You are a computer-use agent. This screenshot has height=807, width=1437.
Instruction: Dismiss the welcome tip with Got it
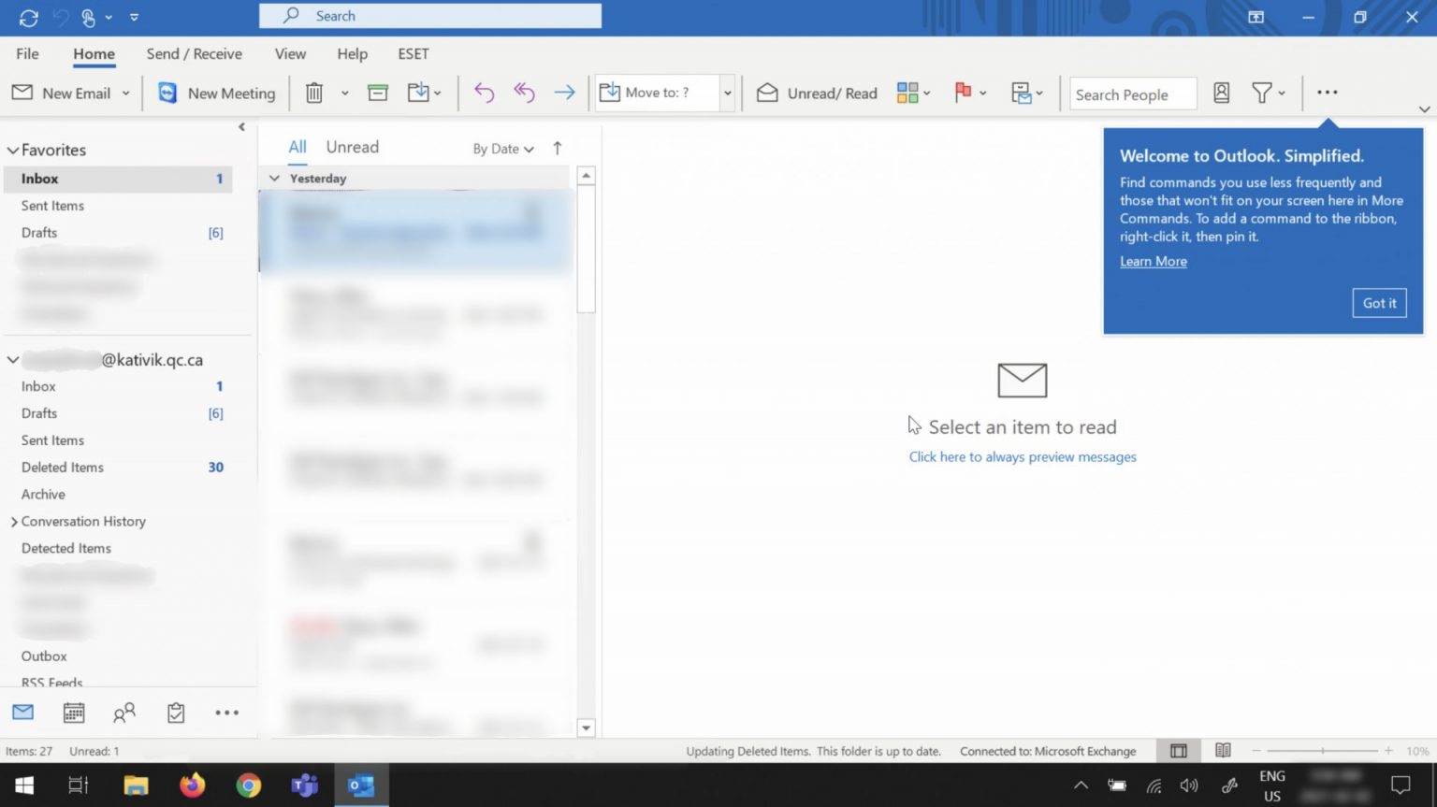pos(1379,303)
